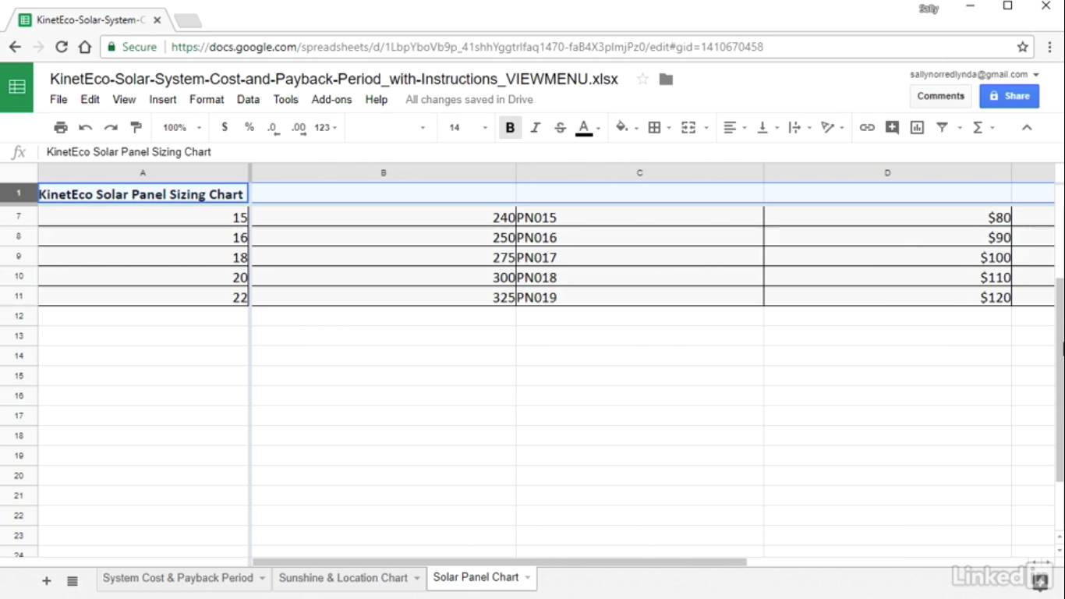Open the more number formats 123 dropdown
1065x599 pixels.
click(326, 127)
